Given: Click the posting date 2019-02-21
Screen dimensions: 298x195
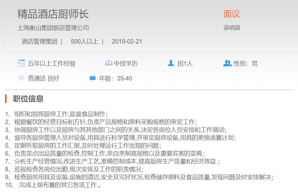Looking at the screenshot, I should [127, 42].
